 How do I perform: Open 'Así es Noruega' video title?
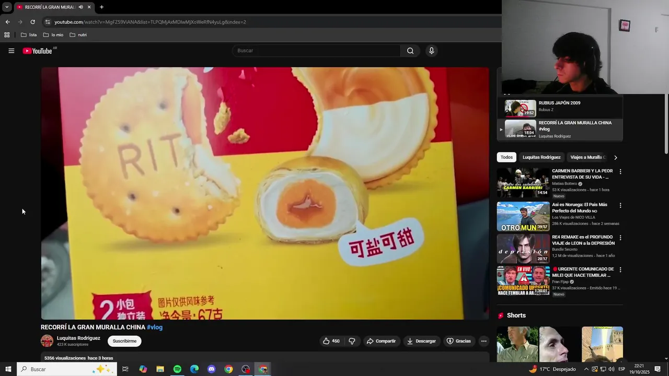pyautogui.click(x=580, y=208)
